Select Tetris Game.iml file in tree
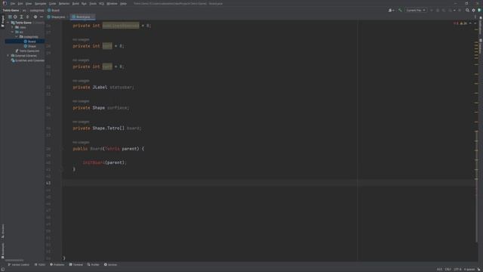Image resolution: width=483 pixels, height=272 pixels. [27, 51]
